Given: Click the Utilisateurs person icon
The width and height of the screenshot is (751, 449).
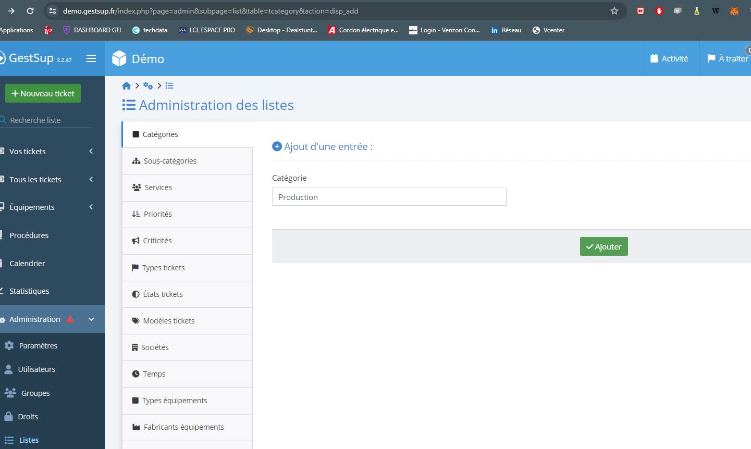Looking at the screenshot, I should (x=8, y=369).
